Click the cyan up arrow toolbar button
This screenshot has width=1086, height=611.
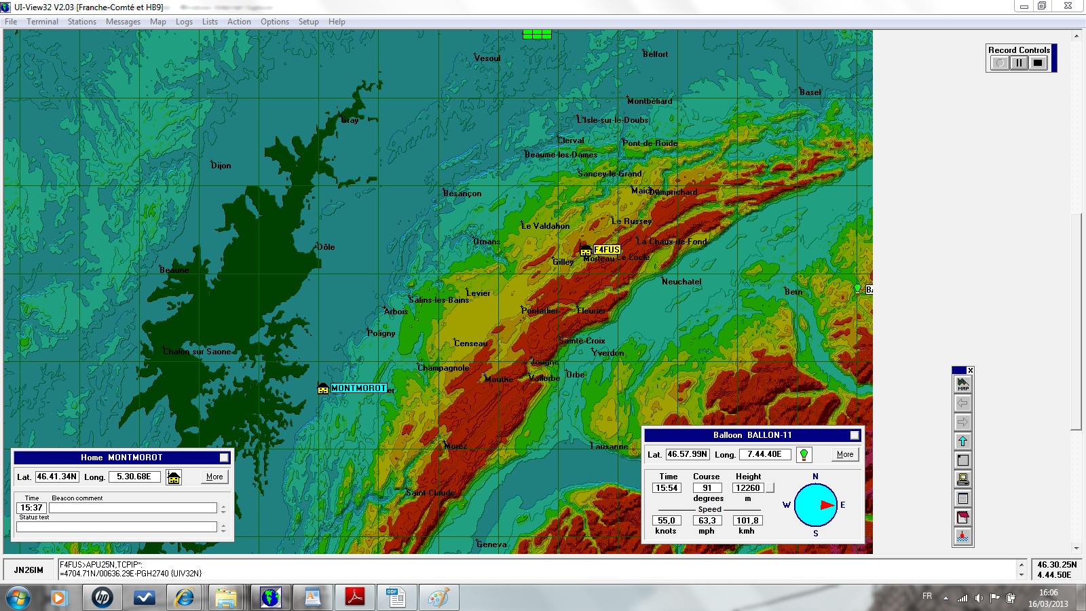click(x=962, y=441)
